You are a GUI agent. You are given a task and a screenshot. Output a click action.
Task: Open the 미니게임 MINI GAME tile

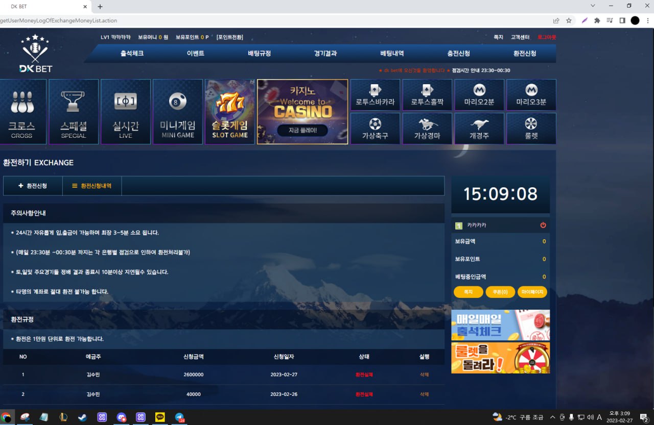click(178, 112)
